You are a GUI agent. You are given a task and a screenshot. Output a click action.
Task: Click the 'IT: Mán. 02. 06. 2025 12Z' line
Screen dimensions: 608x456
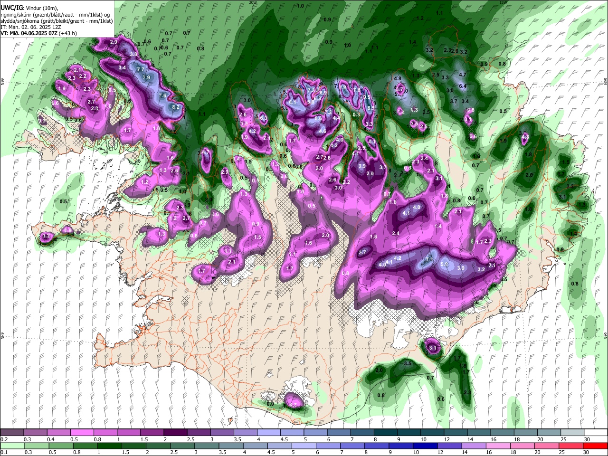point(30,27)
